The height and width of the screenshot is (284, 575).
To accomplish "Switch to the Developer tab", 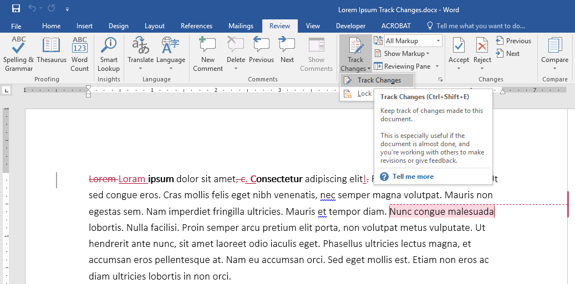I will (x=350, y=26).
